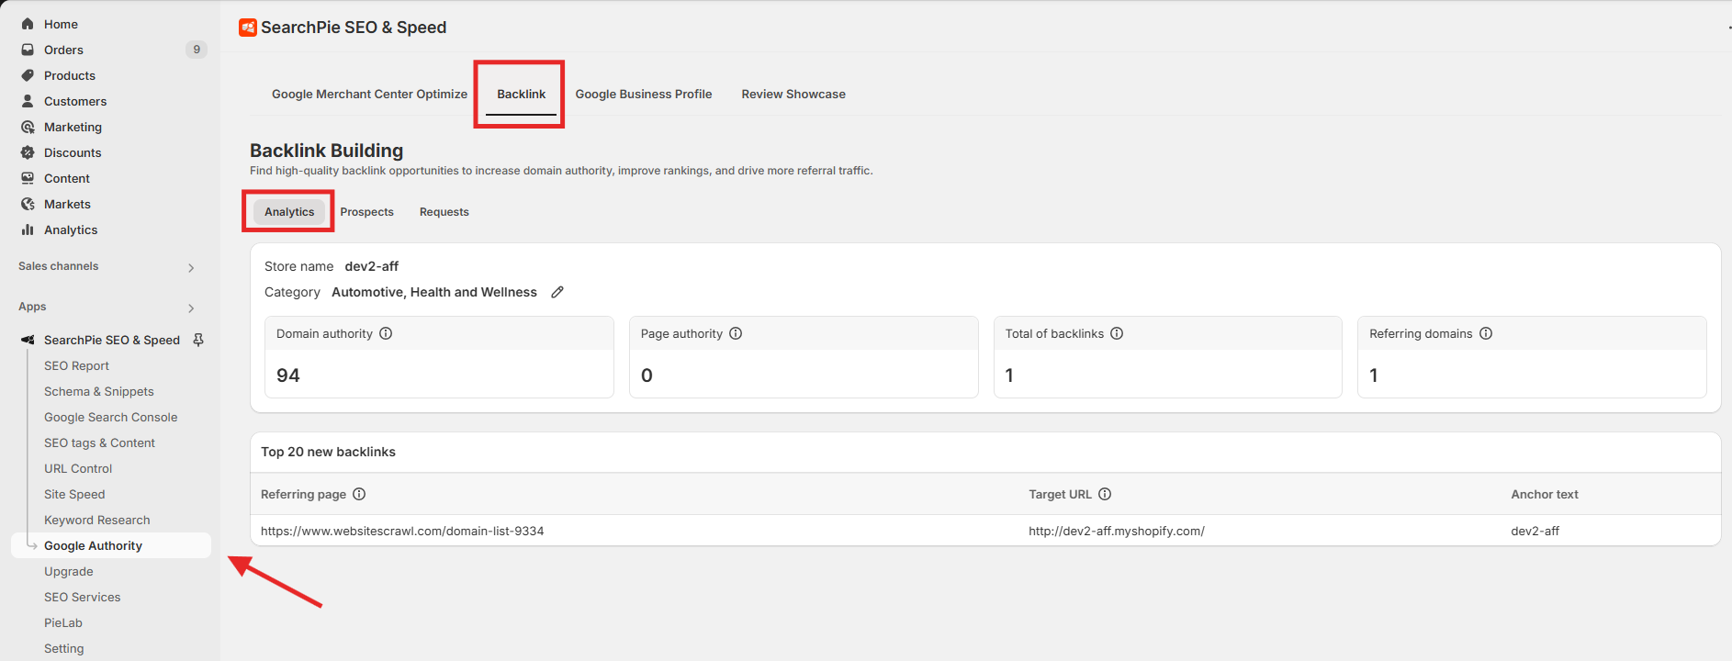The width and height of the screenshot is (1732, 661).
Task: Show Referring page column info icon
Action: 359,494
